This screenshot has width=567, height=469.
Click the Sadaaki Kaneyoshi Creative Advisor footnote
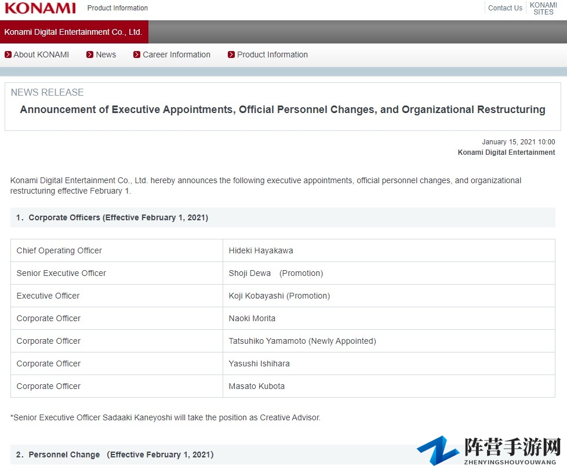click(165, 417)
